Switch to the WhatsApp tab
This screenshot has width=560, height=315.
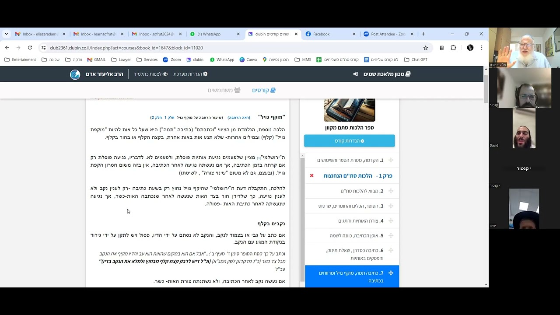pyautogui.click(x=214, y=34)
